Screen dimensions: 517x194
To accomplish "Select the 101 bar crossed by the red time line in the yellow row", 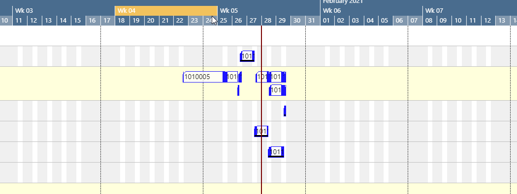I will (262, 77).
